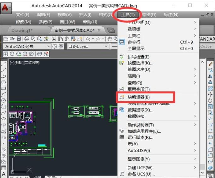Viewport: 215px width, 178px height.
Task: Select the Chamfer tool icon
Action: click(210, 149)
